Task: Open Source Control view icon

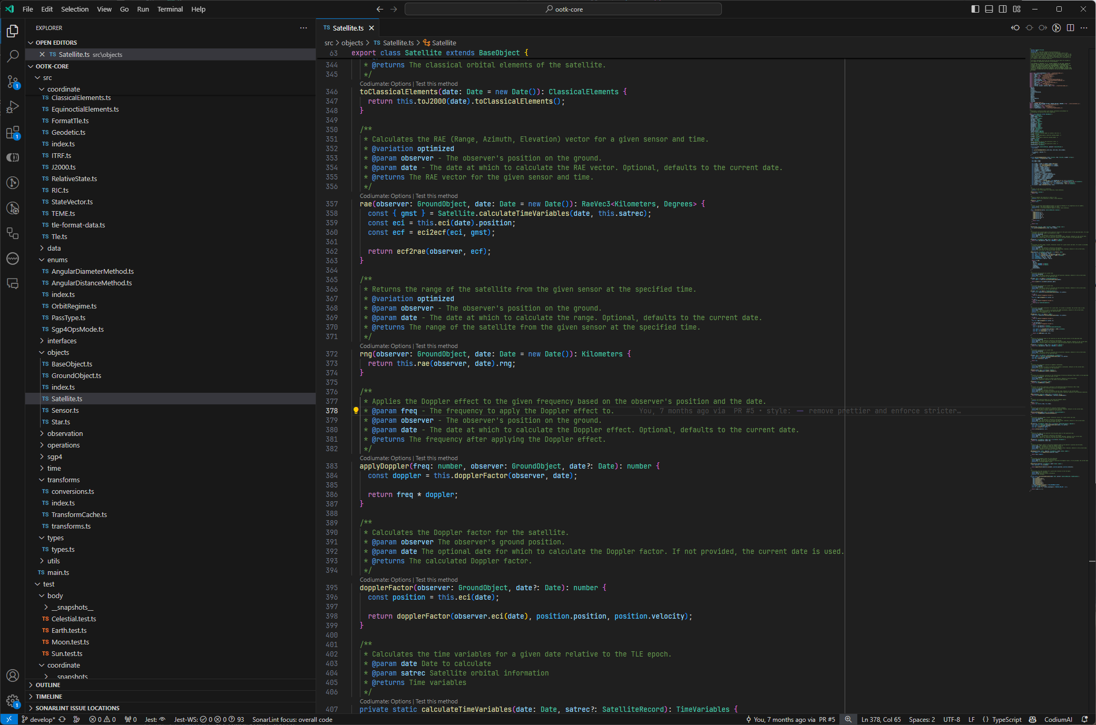Action: pyautogui.click(x=13, y=82)
